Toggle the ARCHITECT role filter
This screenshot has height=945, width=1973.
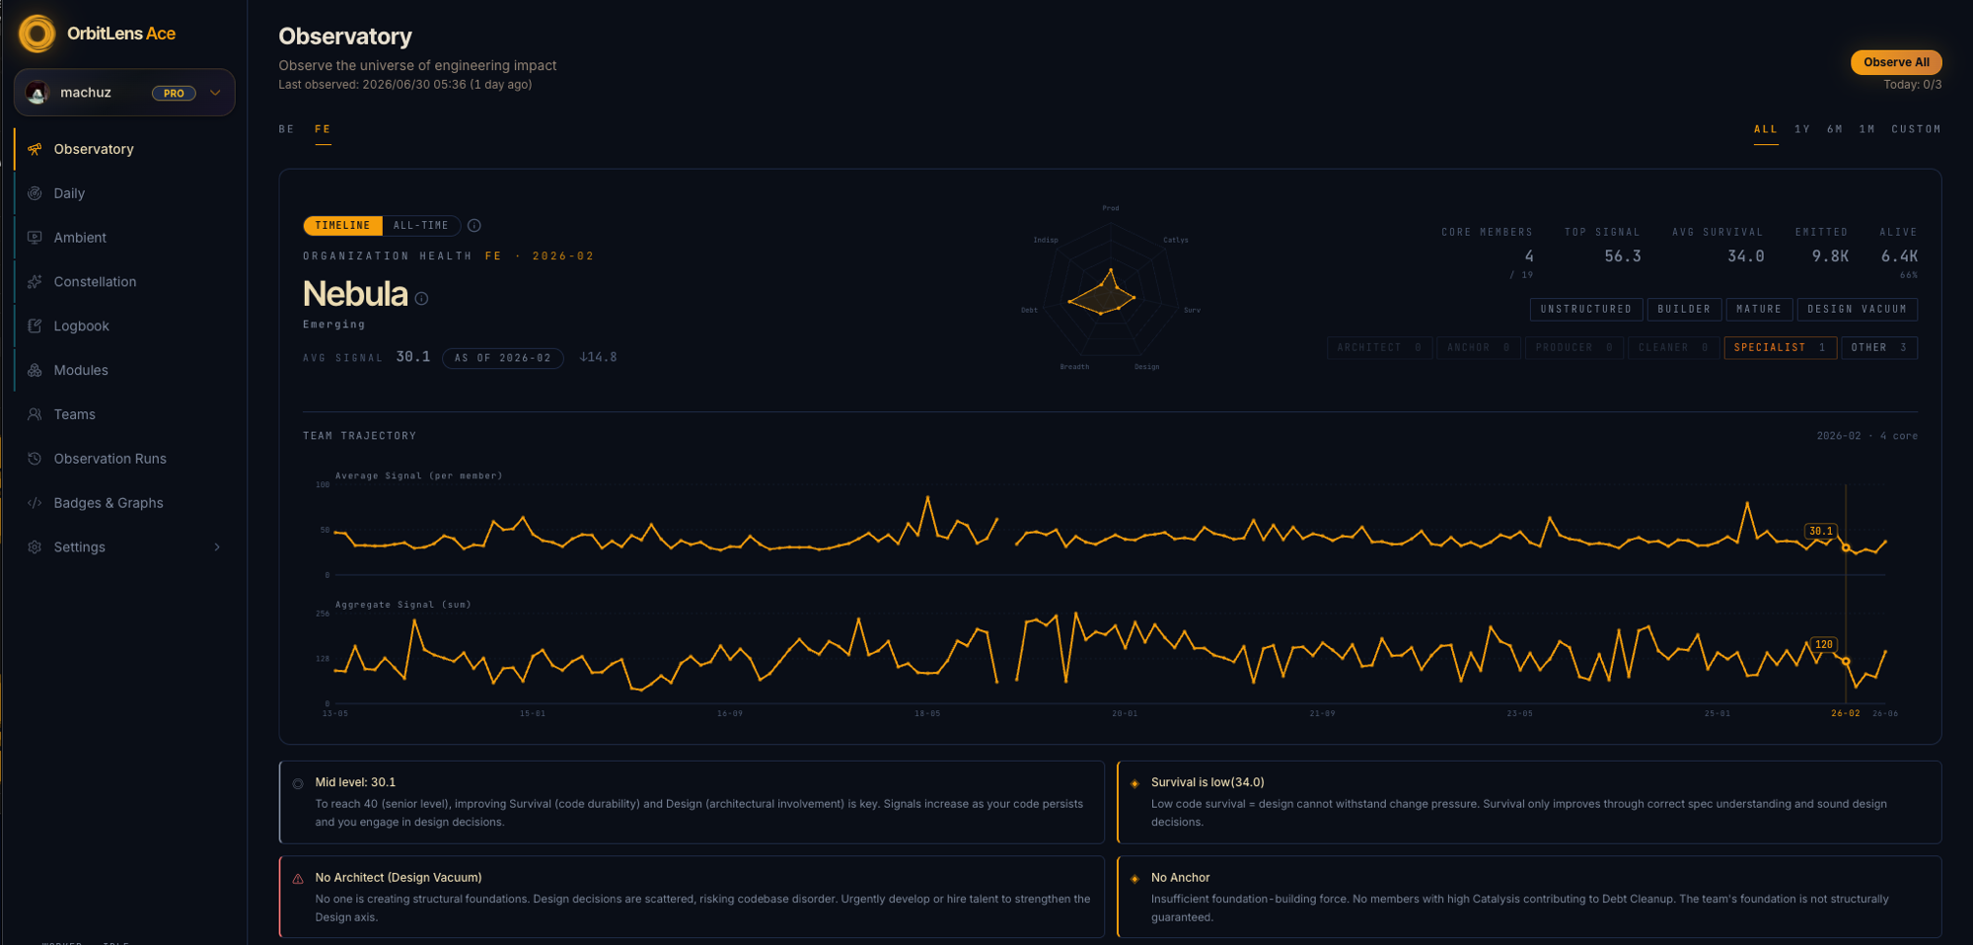pyautogui.click(x=1379, y=347)
